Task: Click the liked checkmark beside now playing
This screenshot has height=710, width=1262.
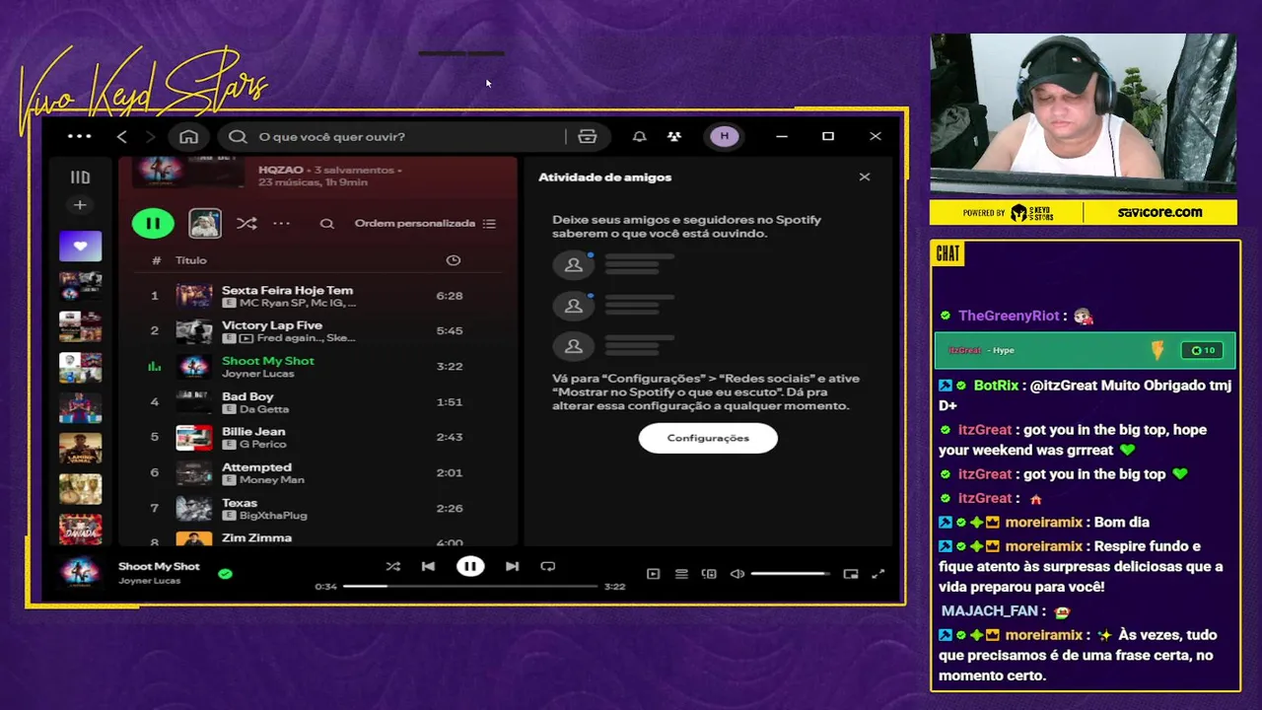Action: 225,573
